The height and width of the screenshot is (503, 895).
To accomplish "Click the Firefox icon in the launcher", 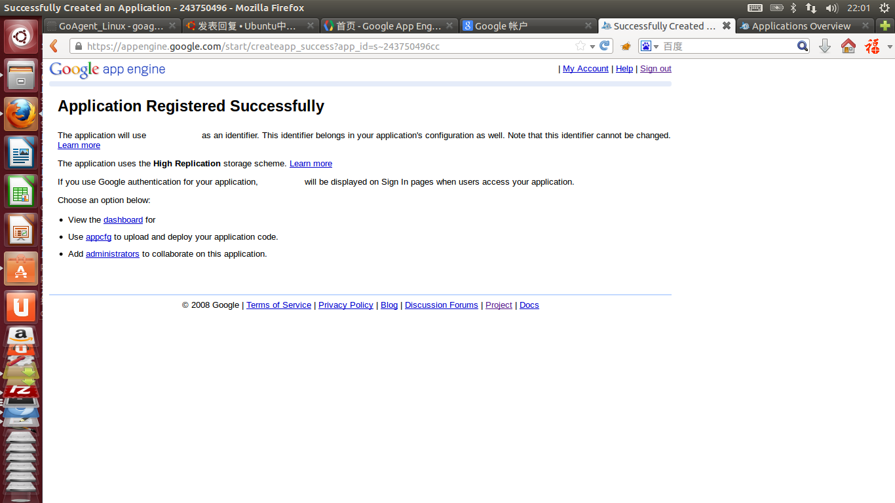I will tap(21, 115).
